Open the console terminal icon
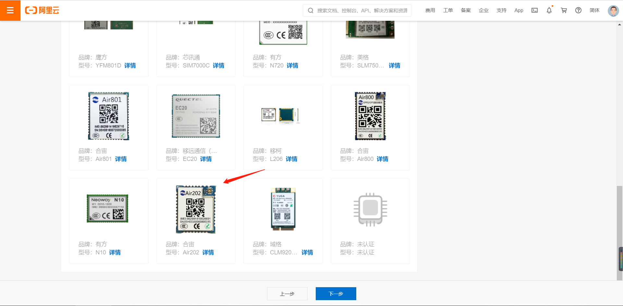The height and width of the screenshot is (306, 623). [x=534, y=10]
